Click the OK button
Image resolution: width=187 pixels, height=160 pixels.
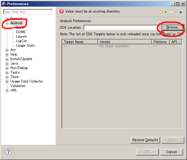[147, 152]
